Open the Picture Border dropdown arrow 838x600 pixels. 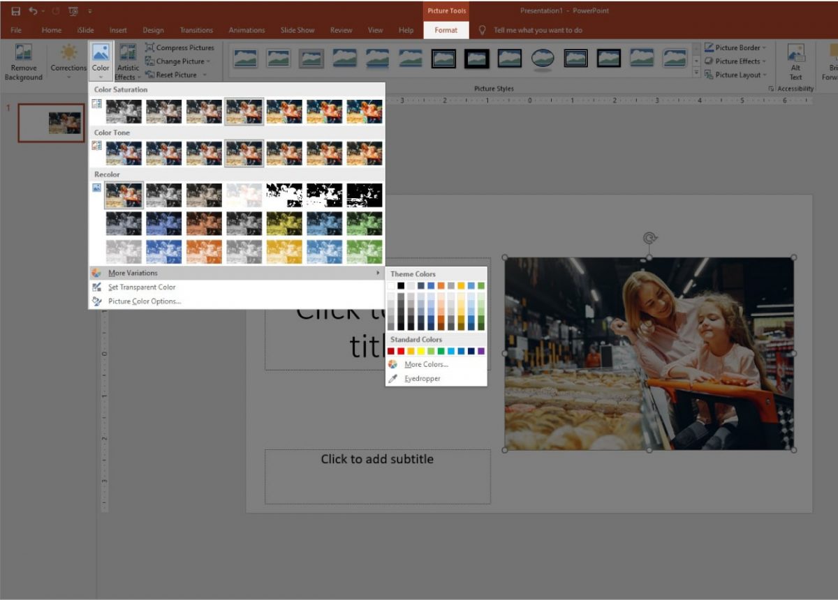tap(765, 47)
